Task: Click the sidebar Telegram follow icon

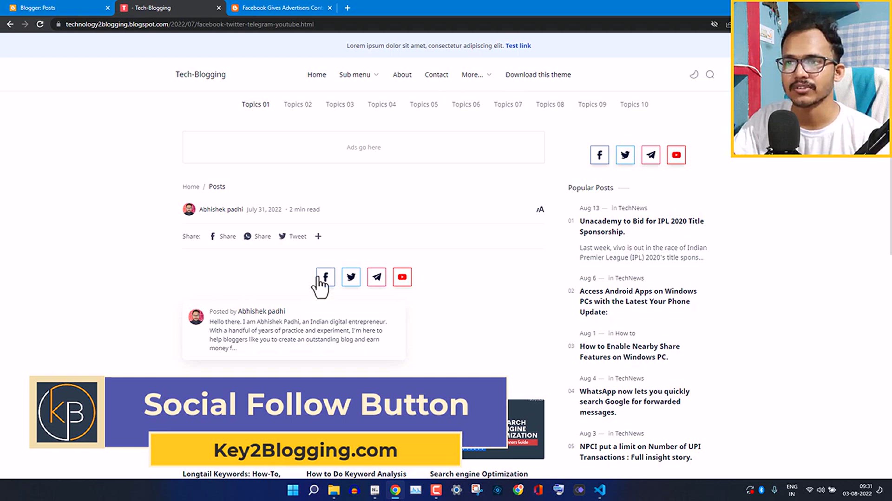Action: coord(650,155)
